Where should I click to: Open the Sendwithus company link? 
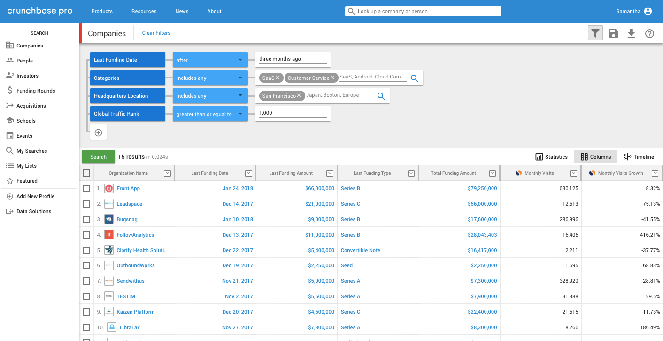131,281
